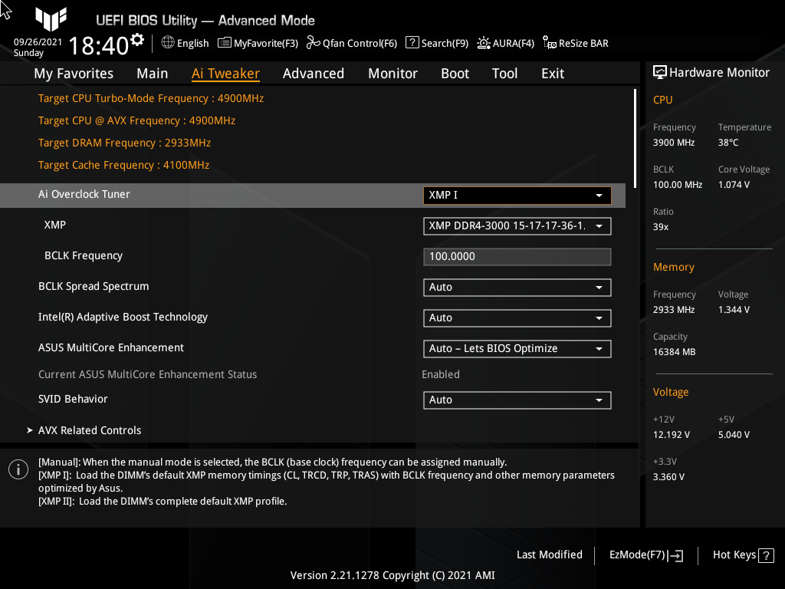
Task: Click the info icon in the help panel
Action: 18,469
